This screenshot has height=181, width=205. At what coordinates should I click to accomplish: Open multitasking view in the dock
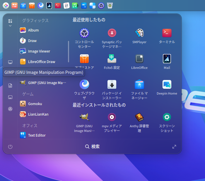(x=15, y=6)
